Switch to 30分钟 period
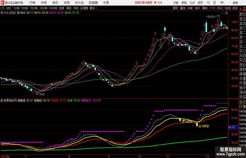Screen dimensions: 246x158 [43, 8]
